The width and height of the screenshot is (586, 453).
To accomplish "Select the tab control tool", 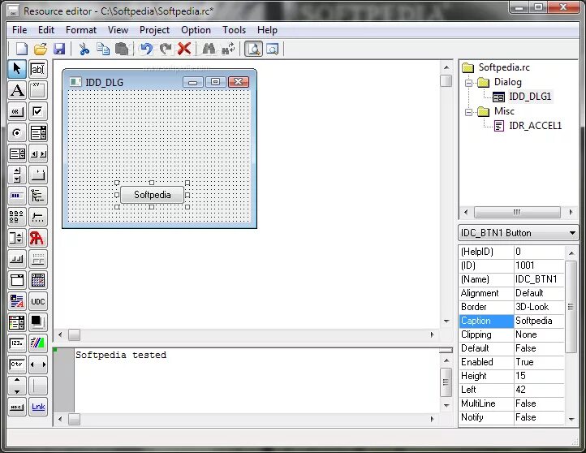I will (x=38, y=175).
